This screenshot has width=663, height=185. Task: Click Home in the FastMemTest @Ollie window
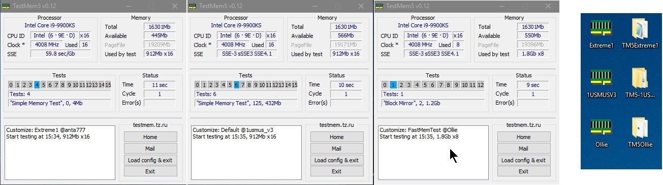coord(524,137)
